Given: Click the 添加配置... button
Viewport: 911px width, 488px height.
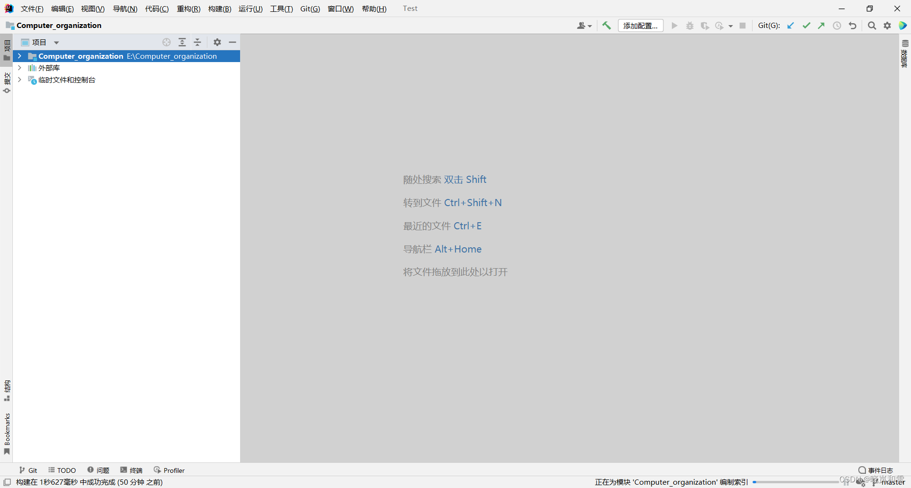Looking at the screenshot, I should [641, 26].
